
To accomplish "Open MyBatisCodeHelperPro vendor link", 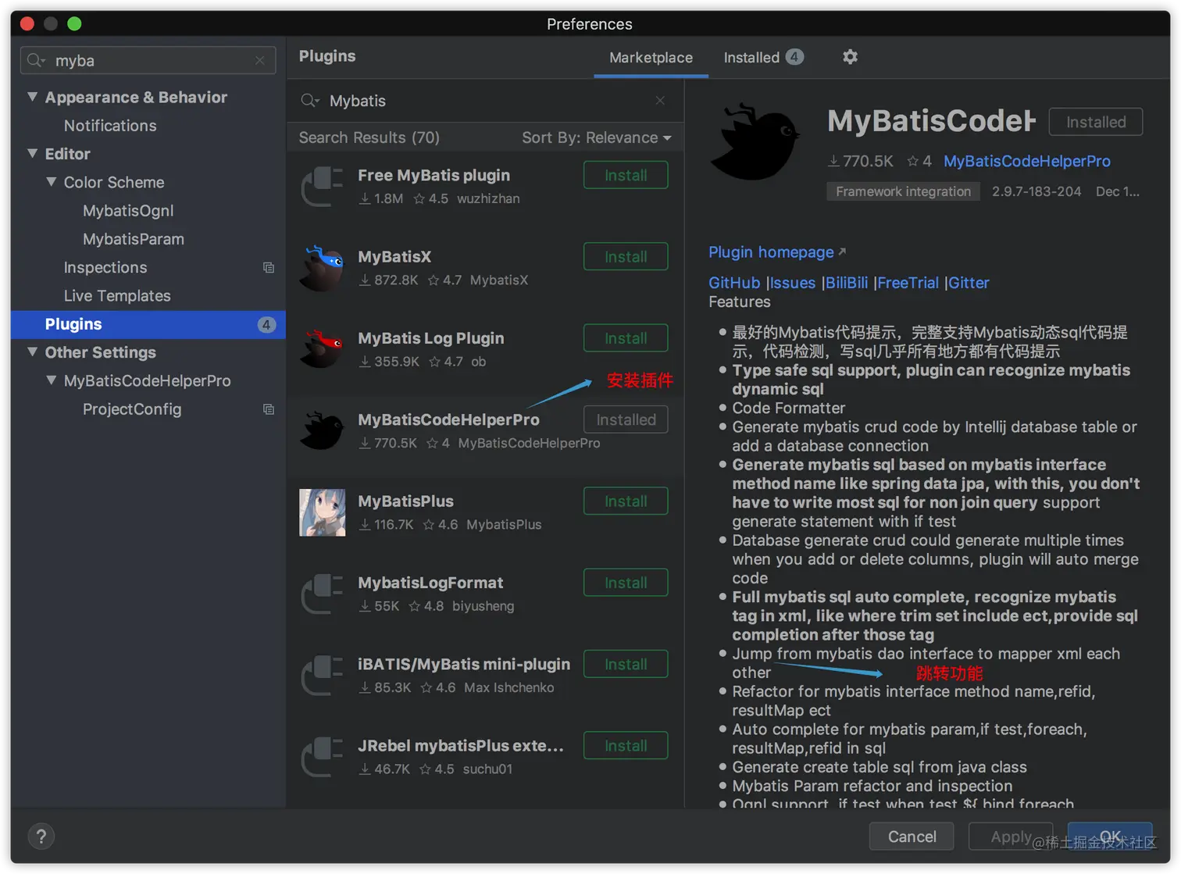I will coord(1026,161).
